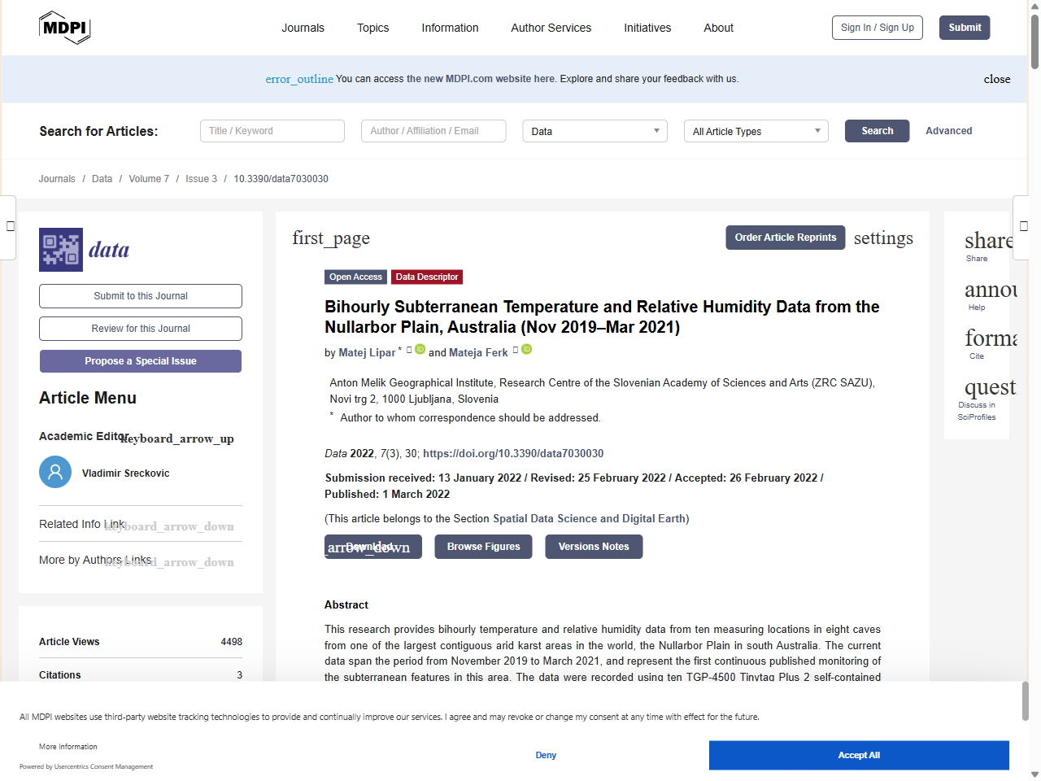Screen dimensions: 1041x781
Task: Open Mateja Ferk's ORCID icon
Action: tap(526, 350)
